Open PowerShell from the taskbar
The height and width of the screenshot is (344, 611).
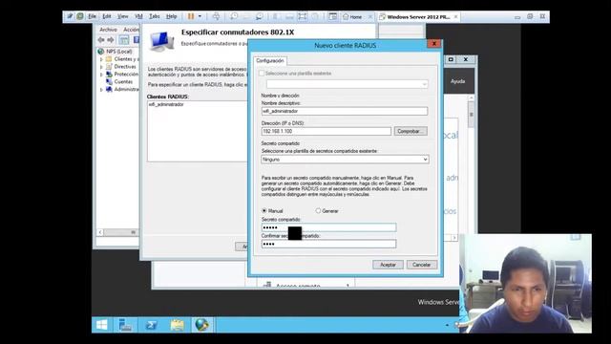tap(151, 325)
